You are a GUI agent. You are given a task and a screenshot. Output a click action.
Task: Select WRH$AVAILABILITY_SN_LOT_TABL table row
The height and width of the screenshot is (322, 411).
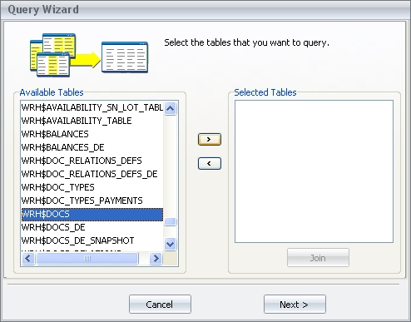click(92, 107)
